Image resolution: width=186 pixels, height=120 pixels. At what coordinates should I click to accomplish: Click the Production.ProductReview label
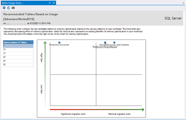[105, 47]
